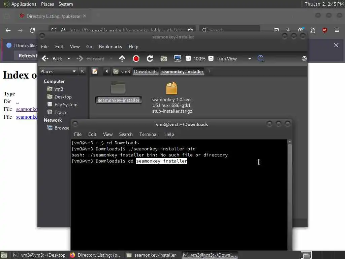The height and width of the screenshot is (259, 345).
Task: Toggle the text location edit icon
Action: pos(95,71)
